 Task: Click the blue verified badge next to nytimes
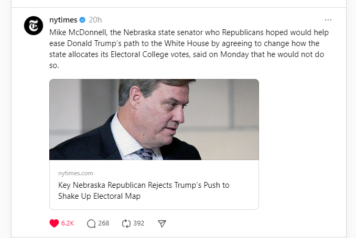tap(82, 20)
